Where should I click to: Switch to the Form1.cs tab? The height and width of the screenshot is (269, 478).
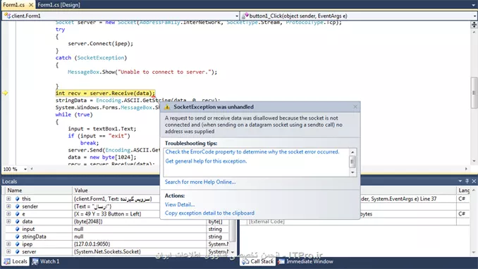click(x=13, y=5)
